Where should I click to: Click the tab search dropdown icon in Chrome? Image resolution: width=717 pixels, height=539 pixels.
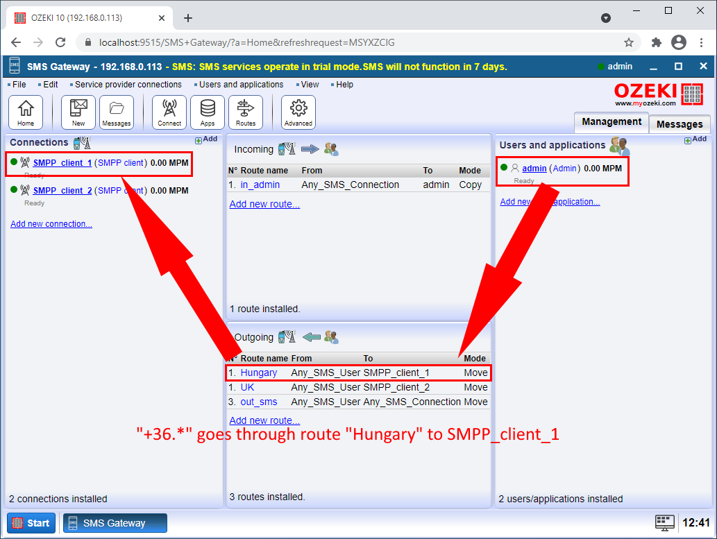tap(606, 18)
